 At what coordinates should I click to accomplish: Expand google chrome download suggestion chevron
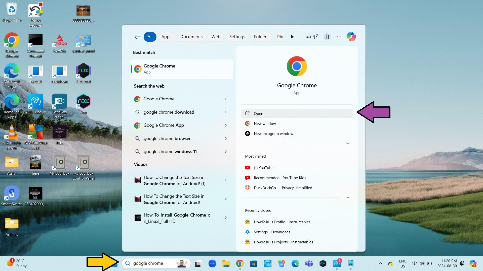226,112
